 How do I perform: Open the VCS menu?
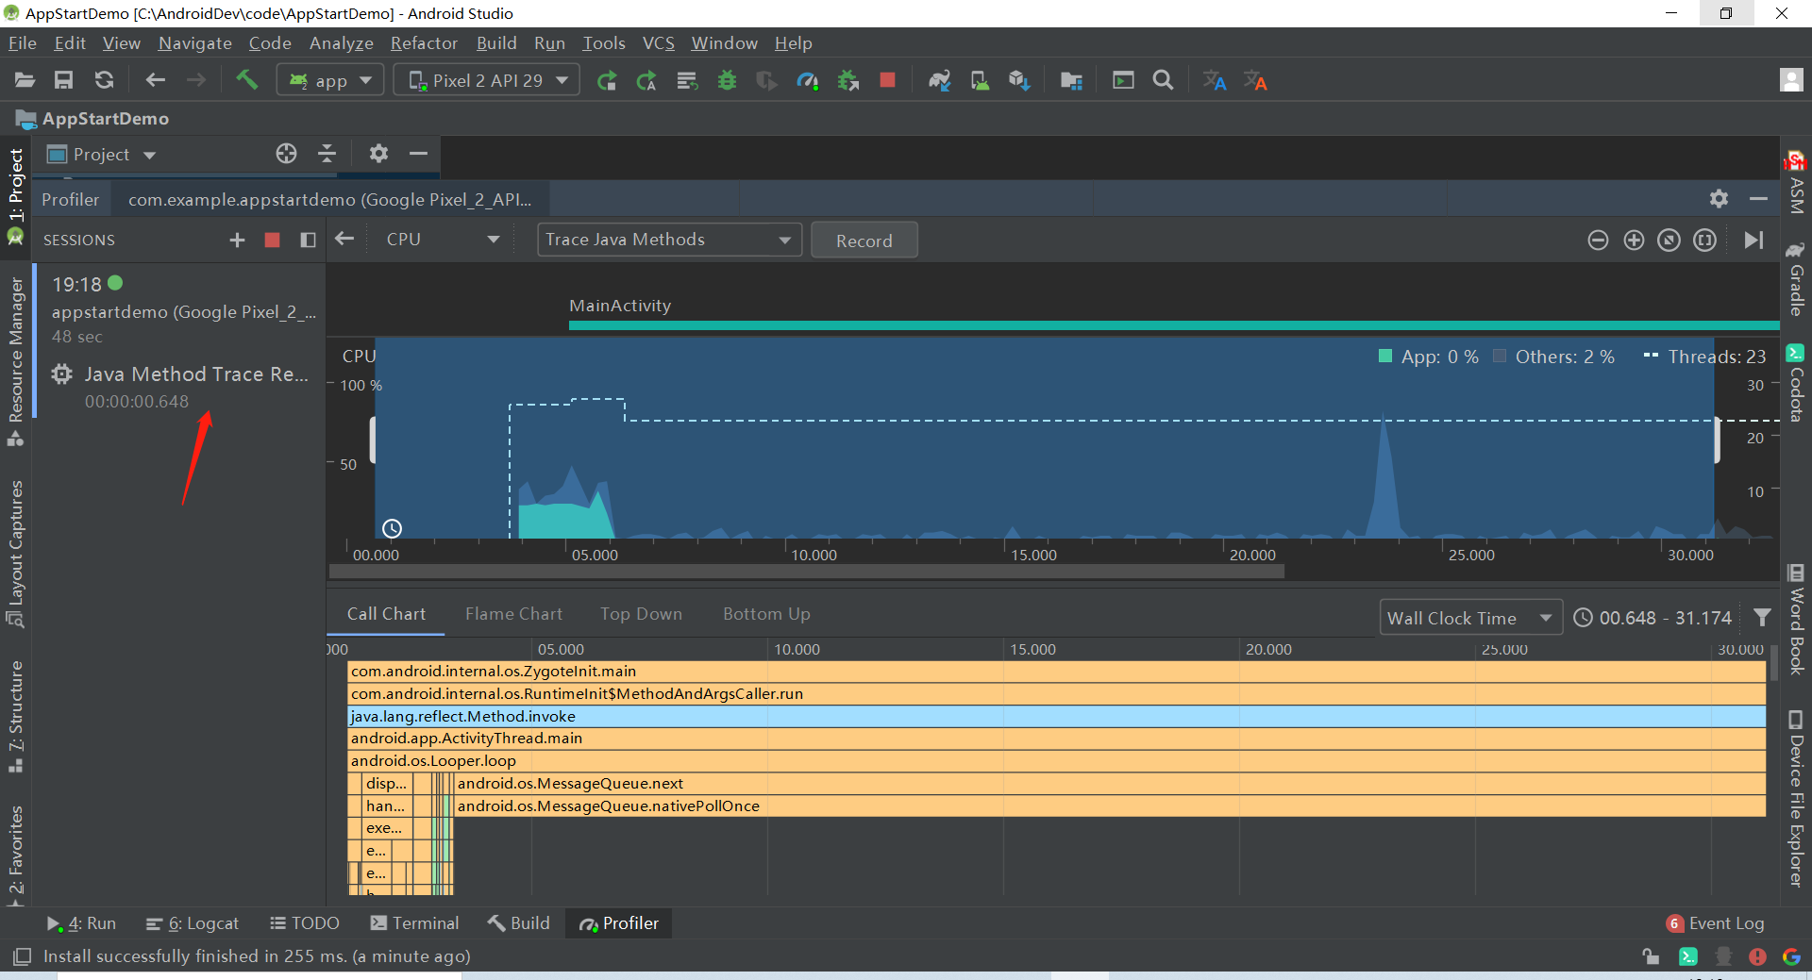click(659, 43)
